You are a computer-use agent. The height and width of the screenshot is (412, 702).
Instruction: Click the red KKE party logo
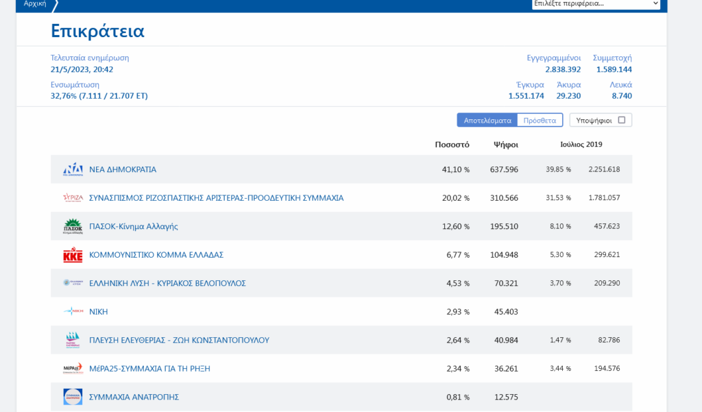pos(73,255)
